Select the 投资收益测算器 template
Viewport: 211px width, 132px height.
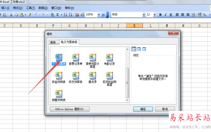tap(109, 79)
